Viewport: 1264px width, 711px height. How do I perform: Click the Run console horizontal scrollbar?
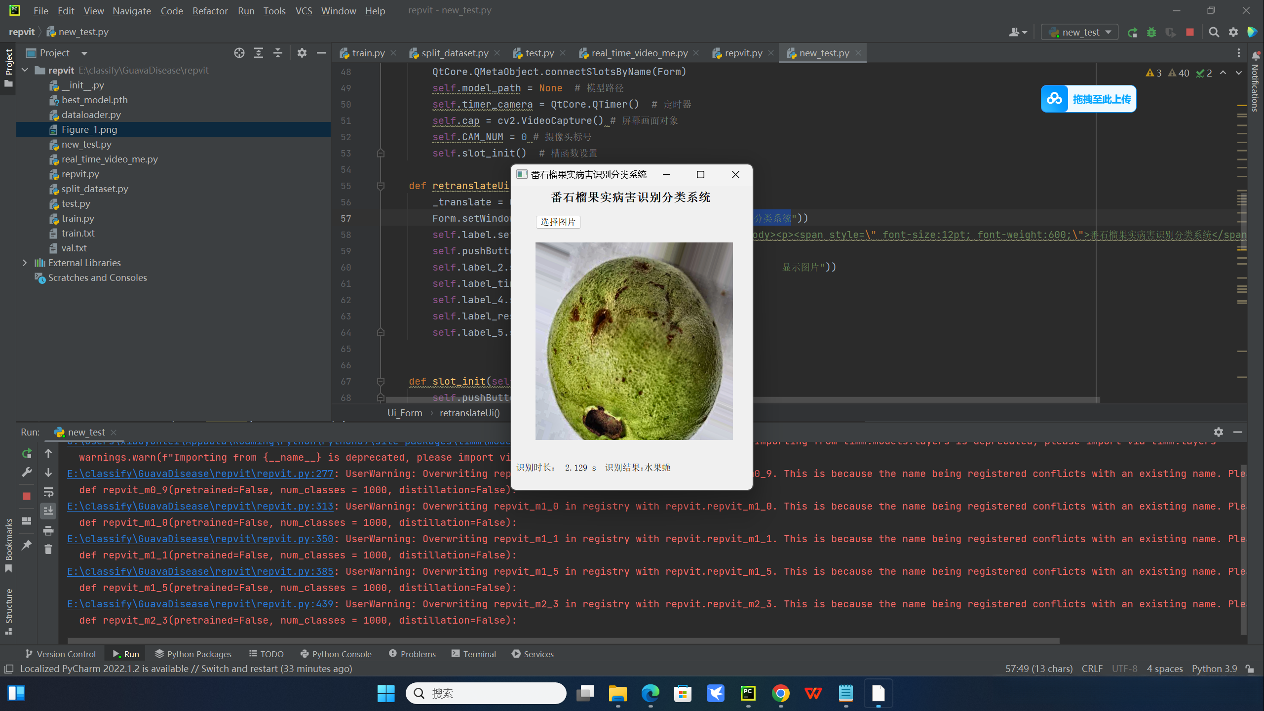[563, 640]
